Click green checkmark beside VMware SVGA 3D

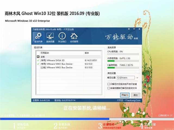click(x=38, y=60)
